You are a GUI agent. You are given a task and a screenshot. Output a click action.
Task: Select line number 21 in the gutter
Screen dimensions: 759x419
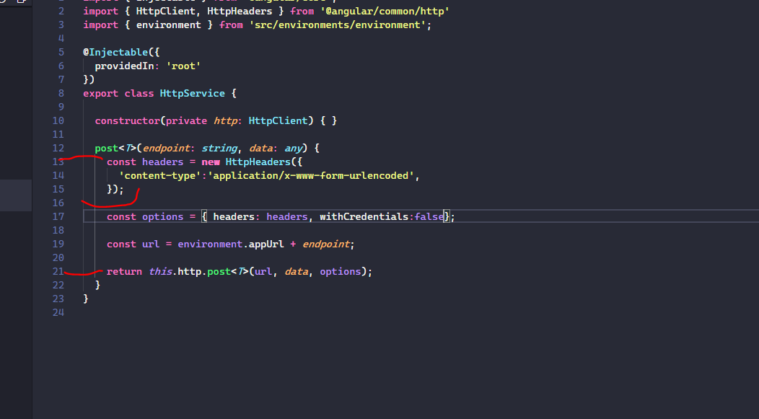(58, 270)
